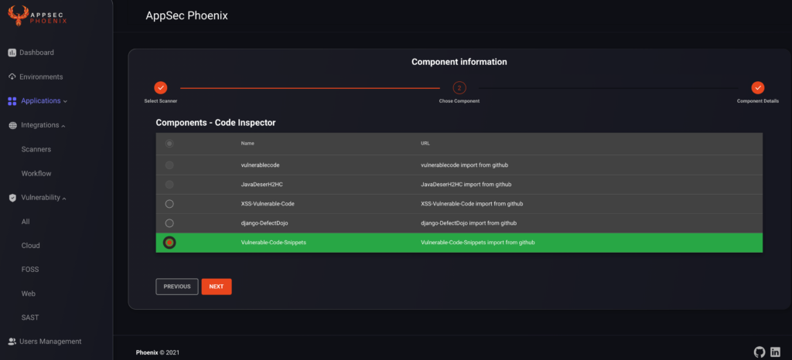The image size is (792, 360).
Task: Click the Components - Code Inspector heading
Action: [x=216, y=123]
